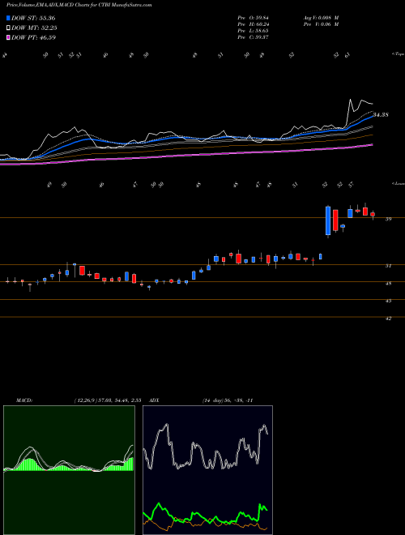Click the Pre O (open) value
Viewport: 405px width, 535px height.
click(262, 18)
